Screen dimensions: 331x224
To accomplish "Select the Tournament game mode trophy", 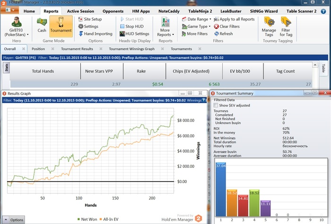I will 61,26.
